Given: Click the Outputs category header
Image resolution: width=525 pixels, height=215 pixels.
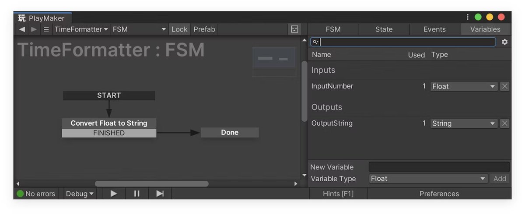Looking at the screenshot, I should pos(327,107).
